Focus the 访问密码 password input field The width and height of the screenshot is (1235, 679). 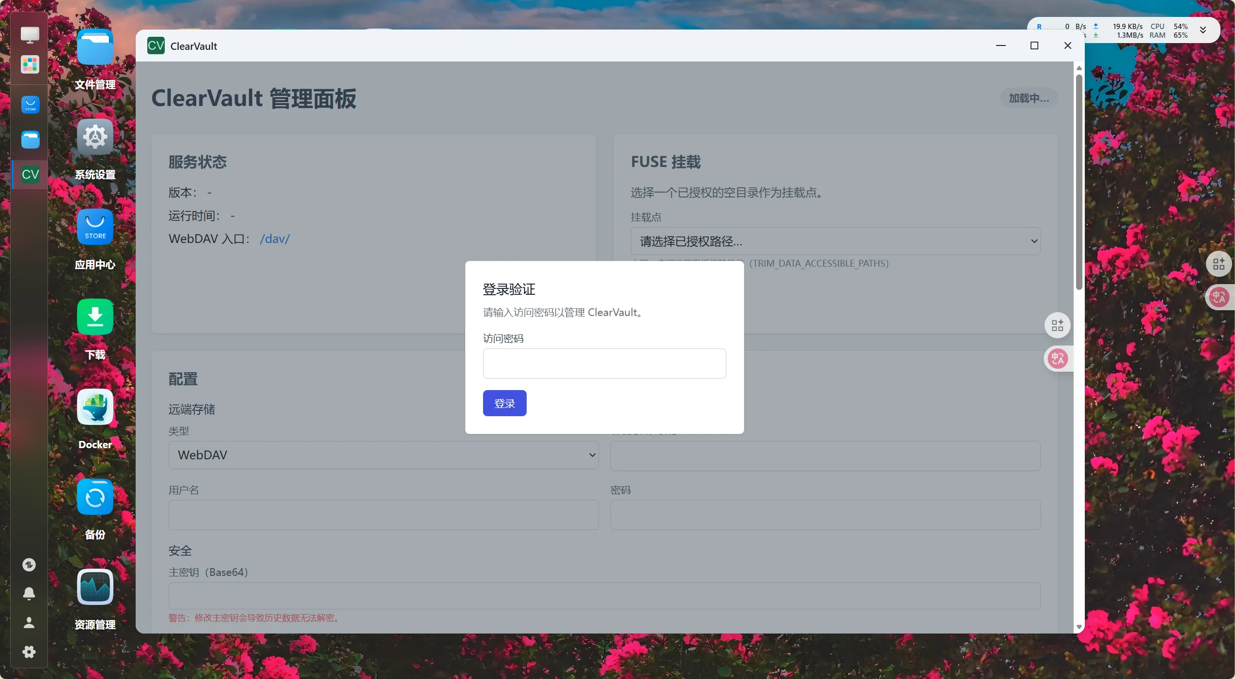click(604, 363)
